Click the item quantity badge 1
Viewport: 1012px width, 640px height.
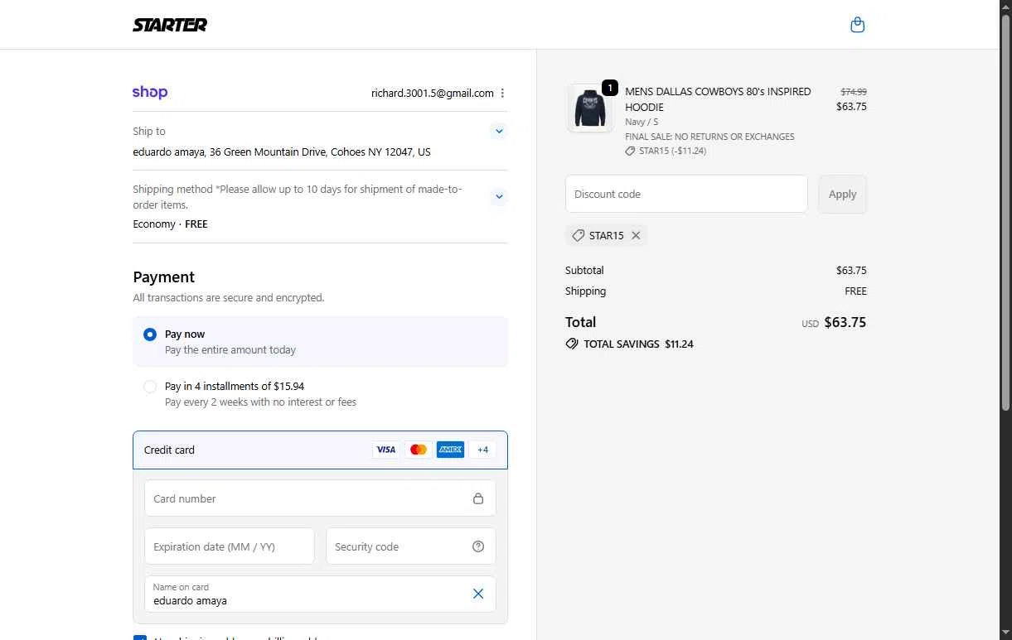tap(609, 88)
